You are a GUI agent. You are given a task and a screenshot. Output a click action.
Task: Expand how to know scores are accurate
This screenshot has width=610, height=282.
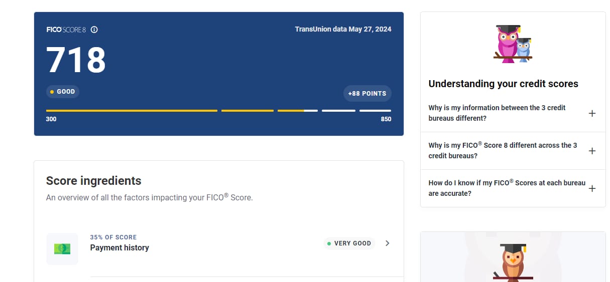[592, 188]
